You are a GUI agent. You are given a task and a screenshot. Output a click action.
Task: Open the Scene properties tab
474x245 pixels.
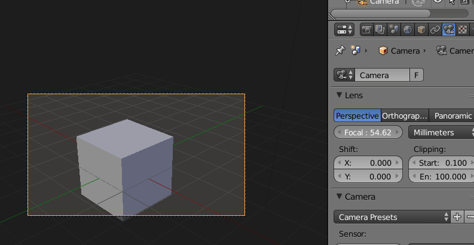394,29
